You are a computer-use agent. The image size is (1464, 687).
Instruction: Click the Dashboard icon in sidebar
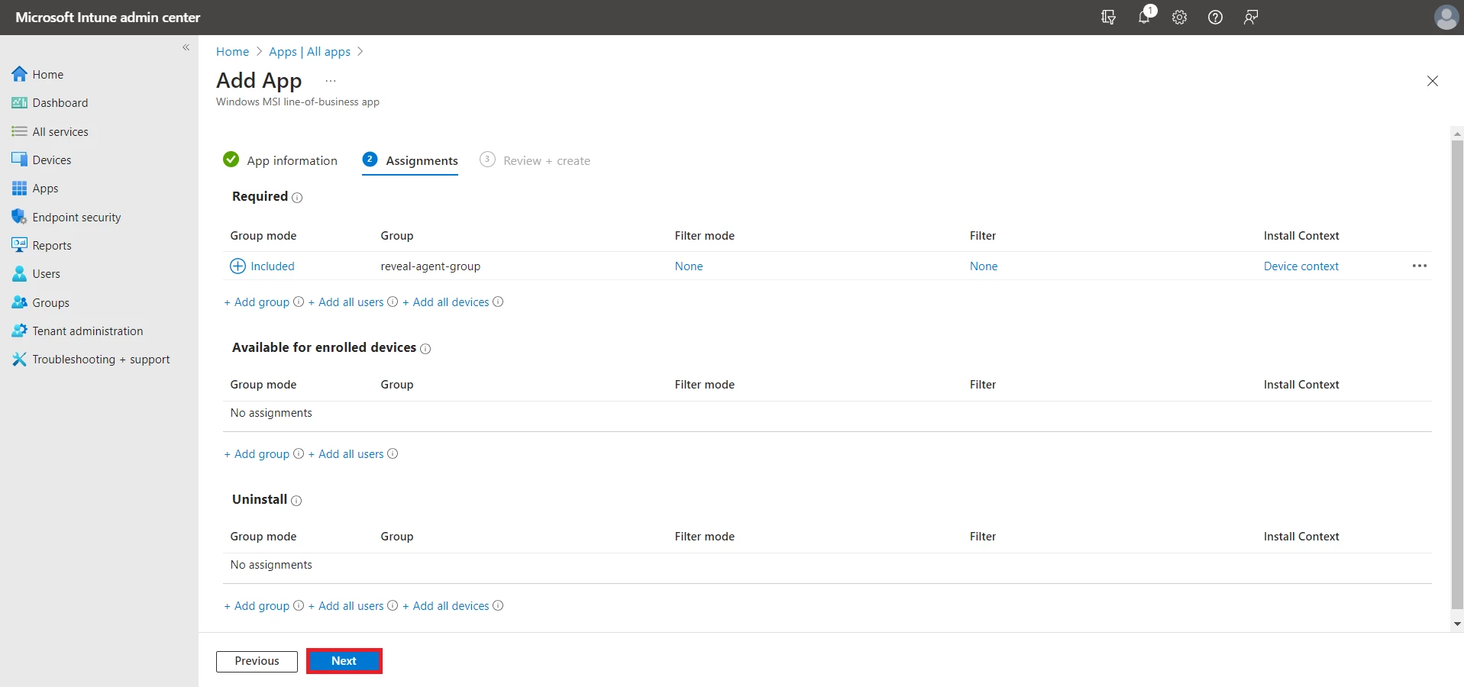click(19, 102)
